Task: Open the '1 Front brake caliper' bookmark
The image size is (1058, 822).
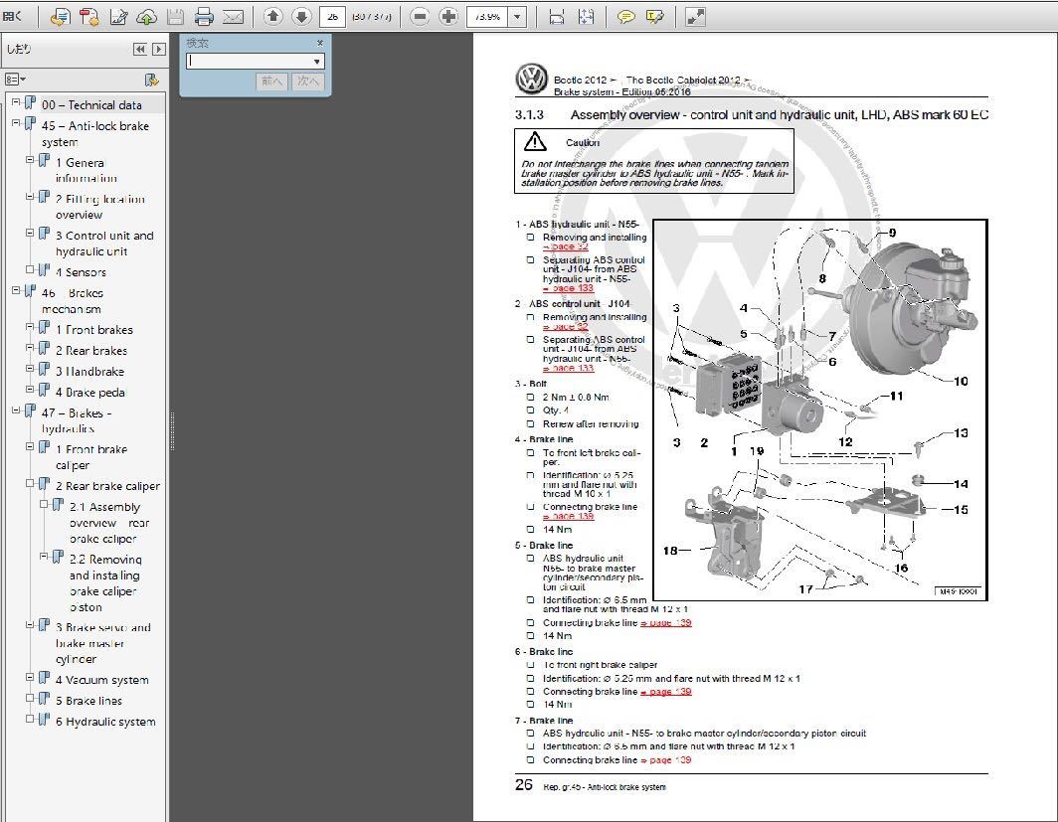Action: click(91, 457)
